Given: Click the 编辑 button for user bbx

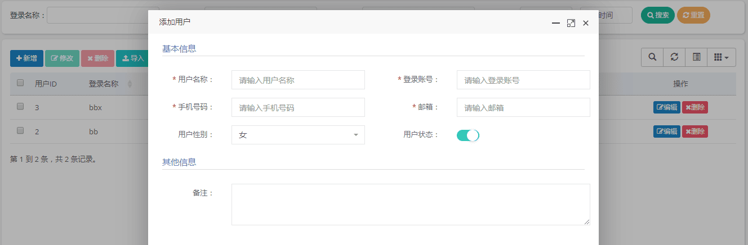Looking at the screenshot, I should coord(667,107).
